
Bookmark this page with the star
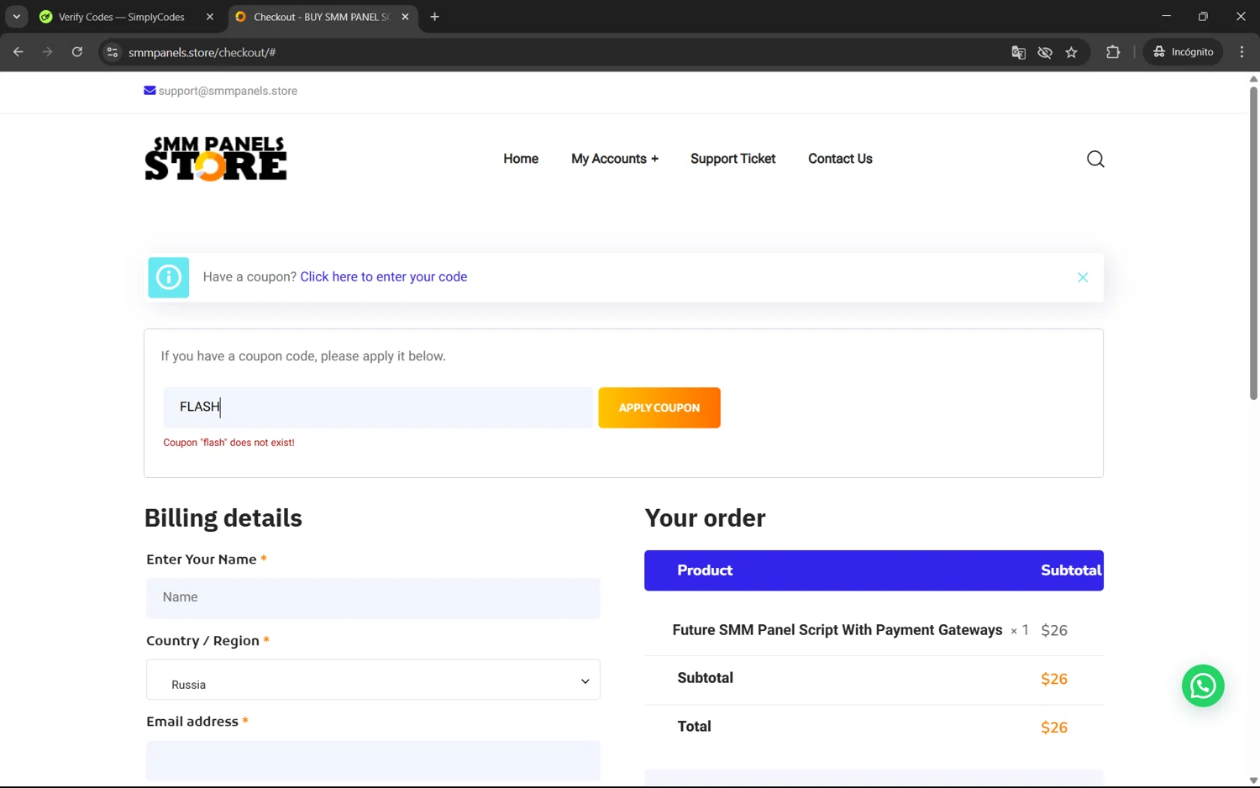(x=1071, y=52)
